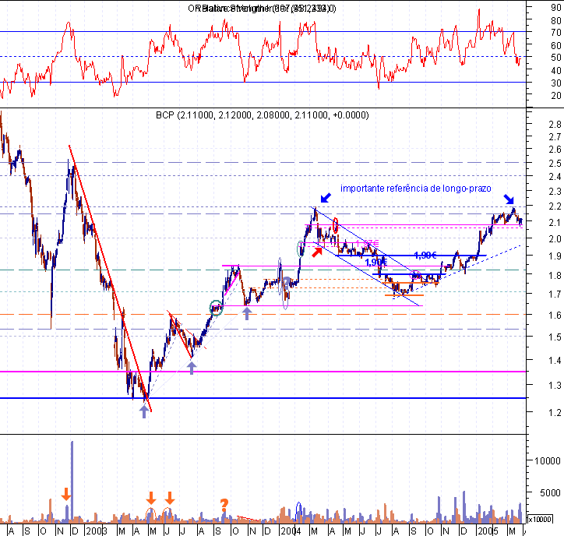Click the 90 level on RSI axis
Viewport: 564px width, 536px height.
556,9
